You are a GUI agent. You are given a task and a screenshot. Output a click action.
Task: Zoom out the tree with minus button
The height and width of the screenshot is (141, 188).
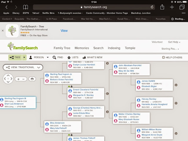[x=23, y=79]
